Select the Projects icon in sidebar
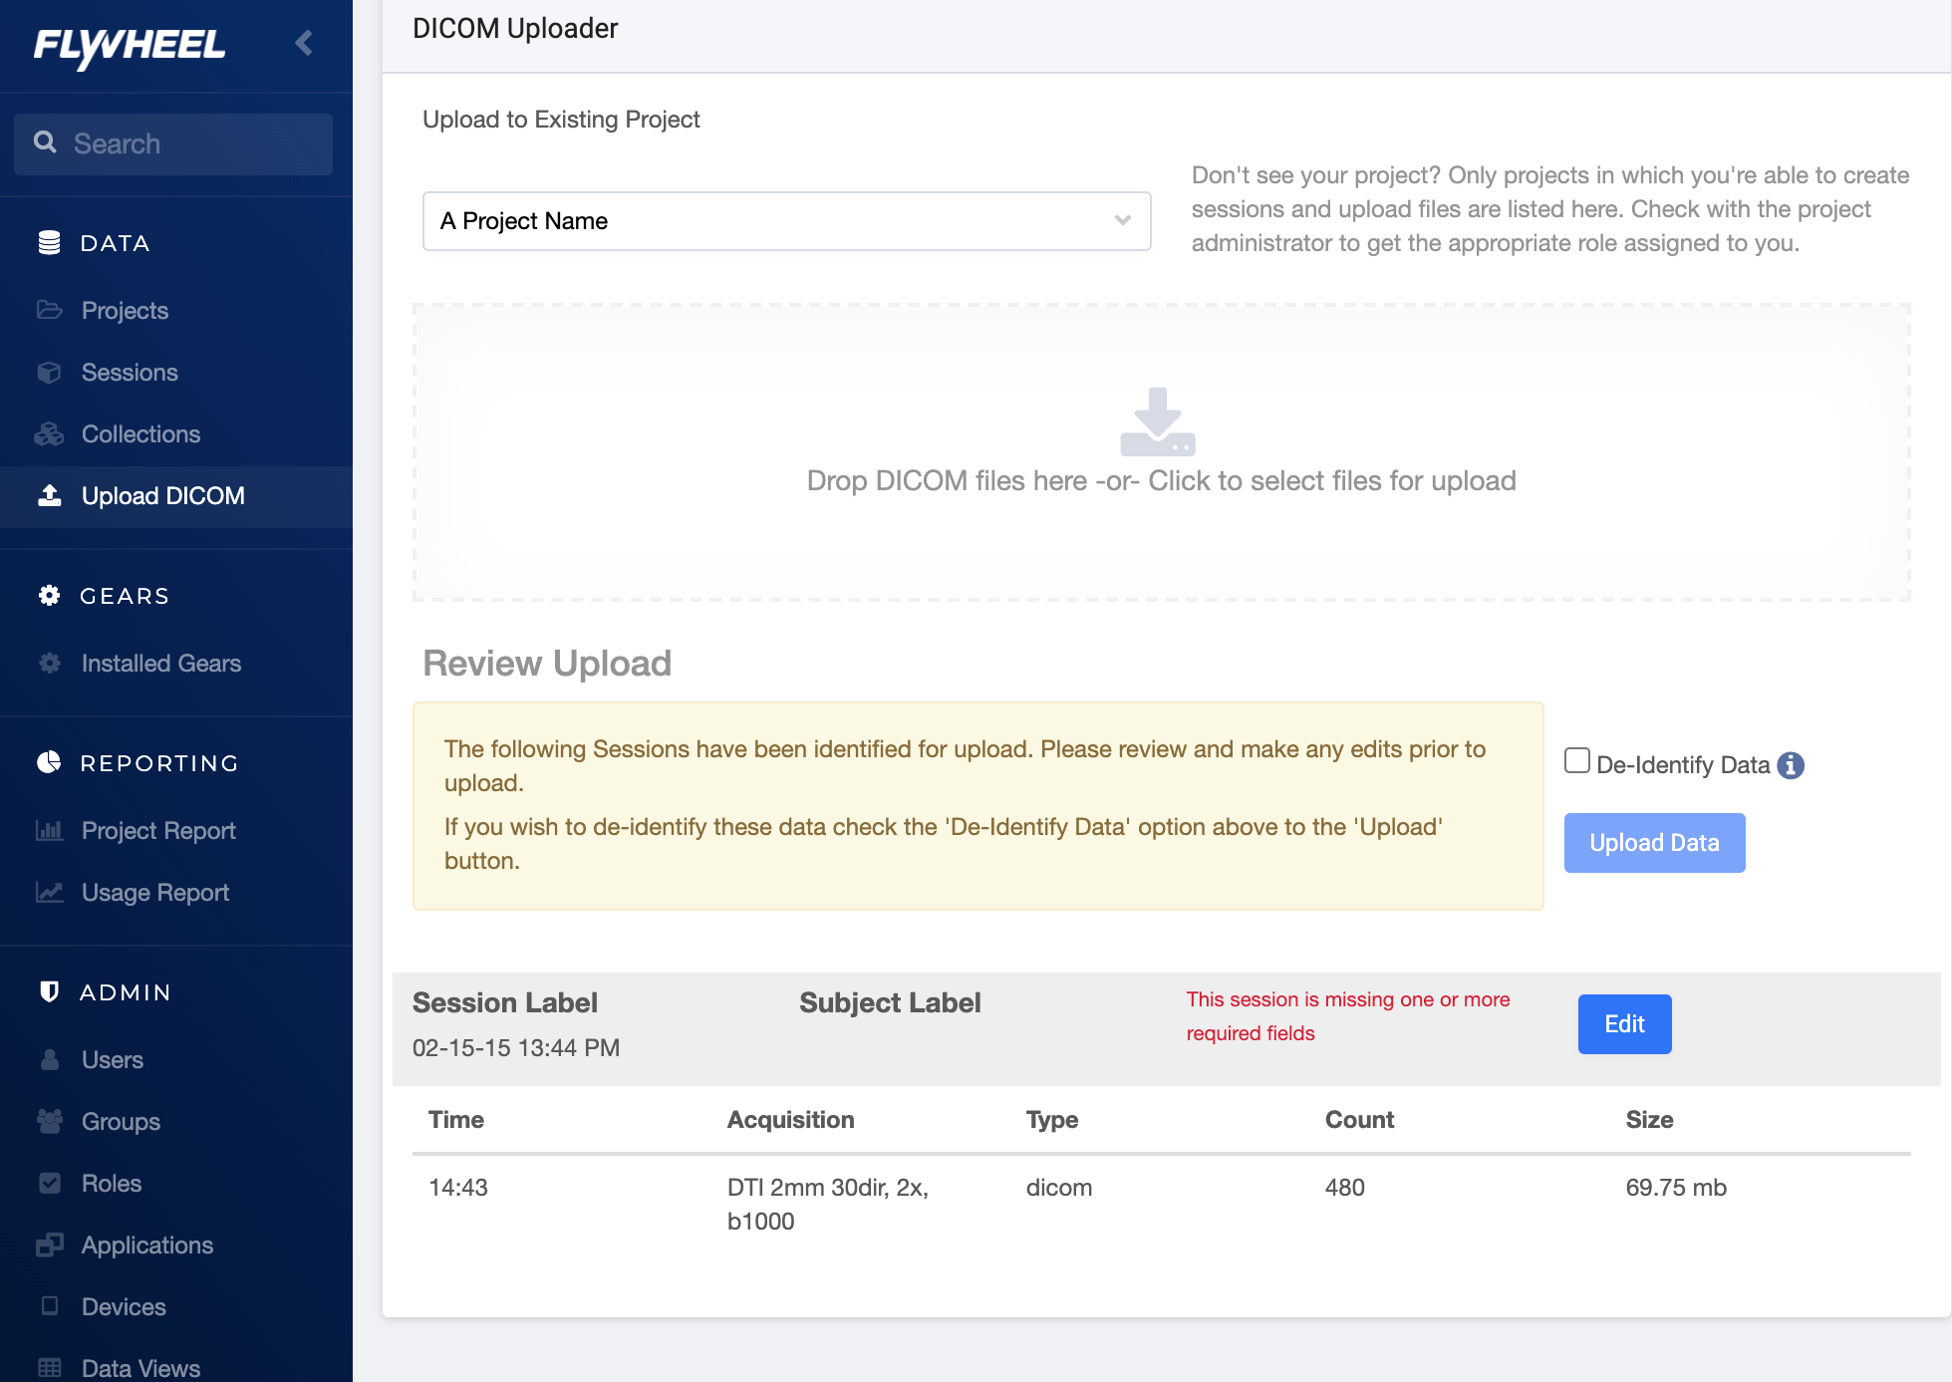Image resolution: width=1952 pixels, height=1382 pixels. (x=51, y=310)
